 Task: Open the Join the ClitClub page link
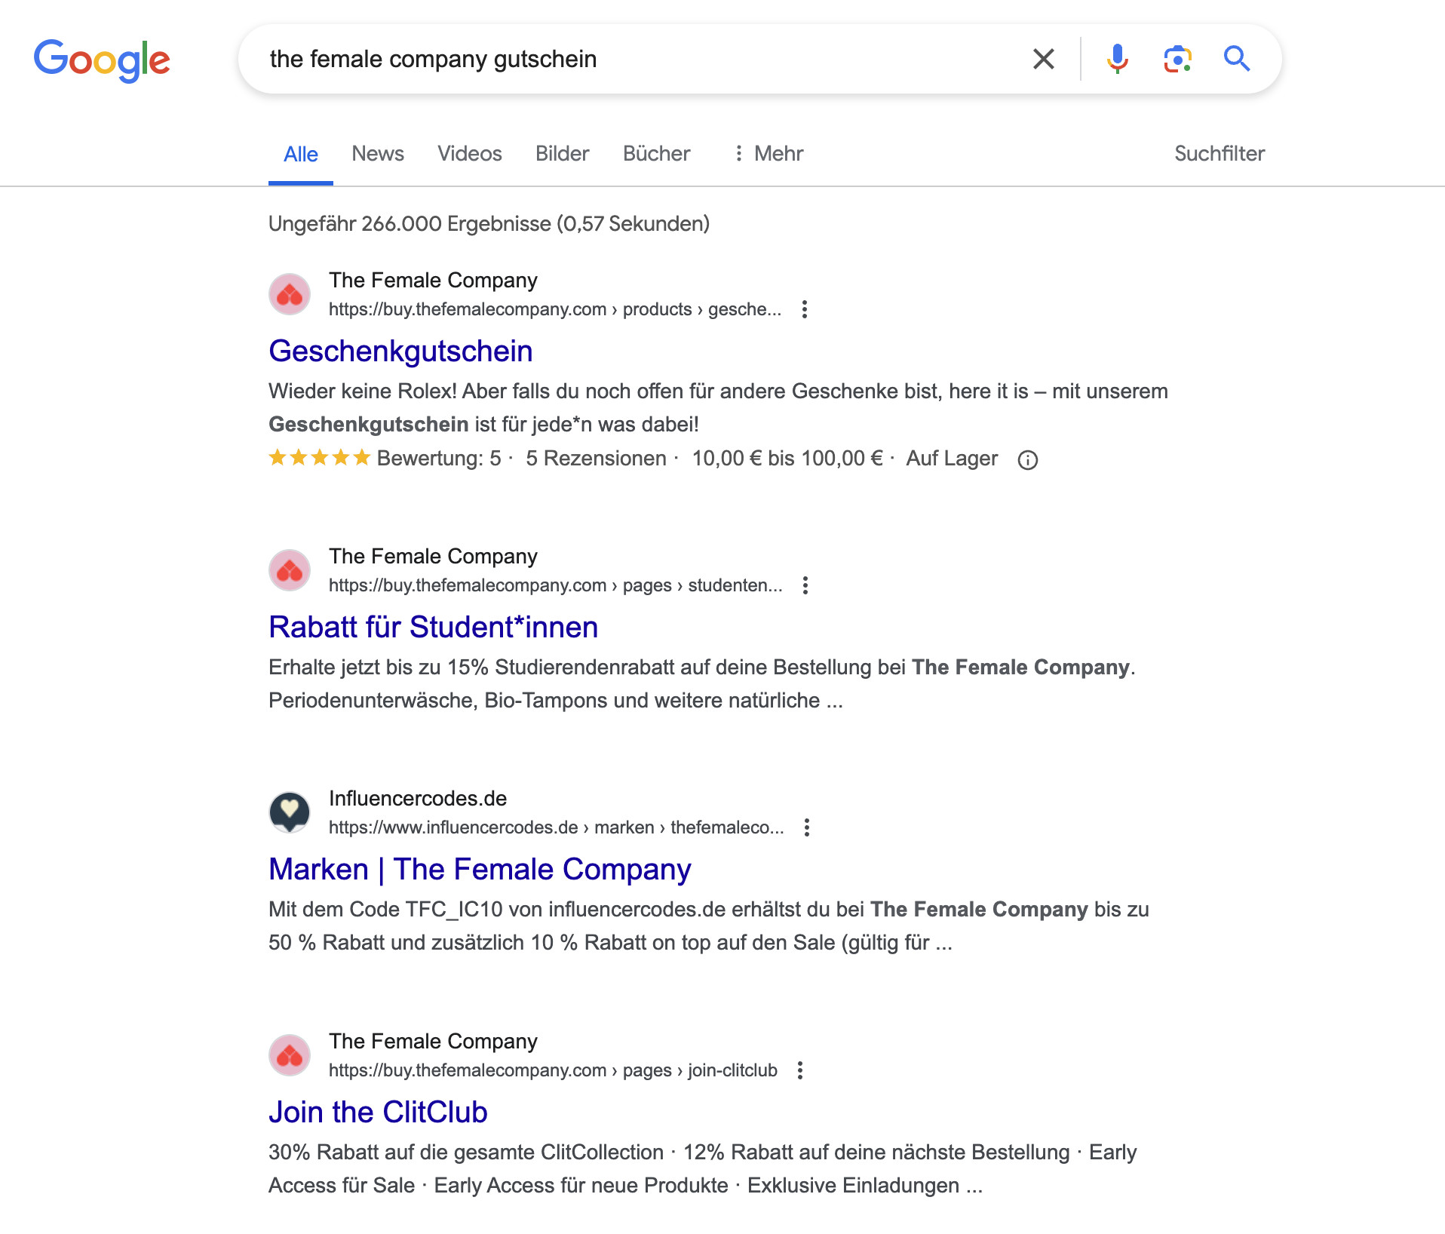coord(378,1111)
